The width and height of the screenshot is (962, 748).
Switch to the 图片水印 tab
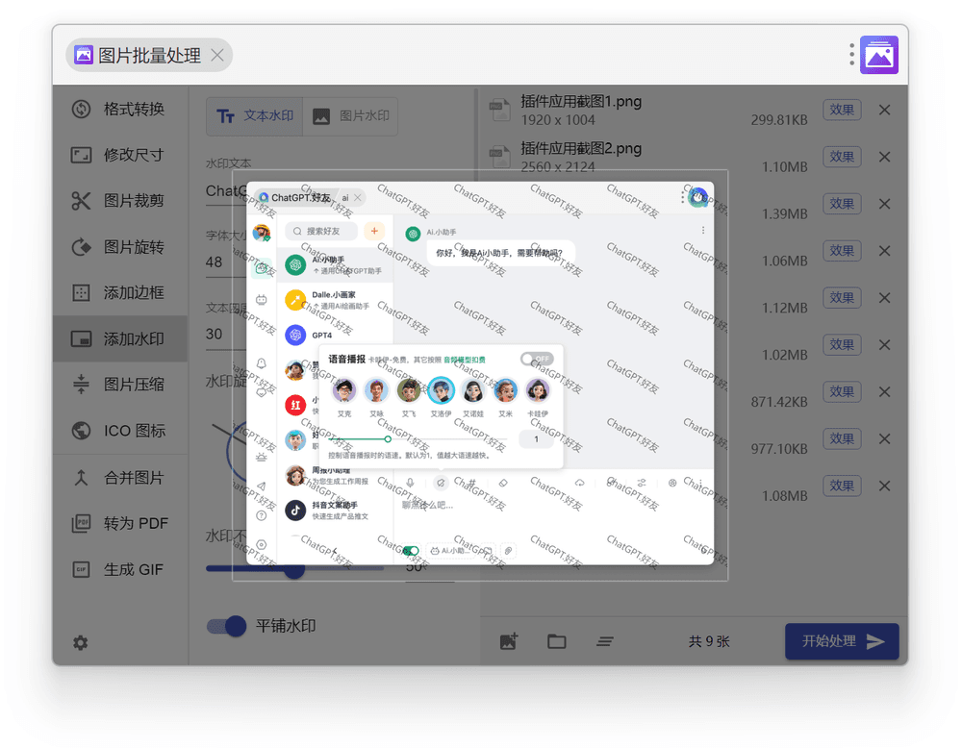click(350, 116)
